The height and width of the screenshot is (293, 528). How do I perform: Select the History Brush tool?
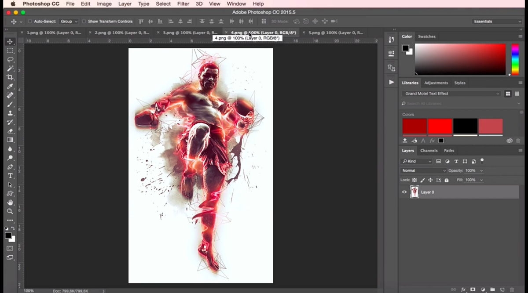[10, 122]
